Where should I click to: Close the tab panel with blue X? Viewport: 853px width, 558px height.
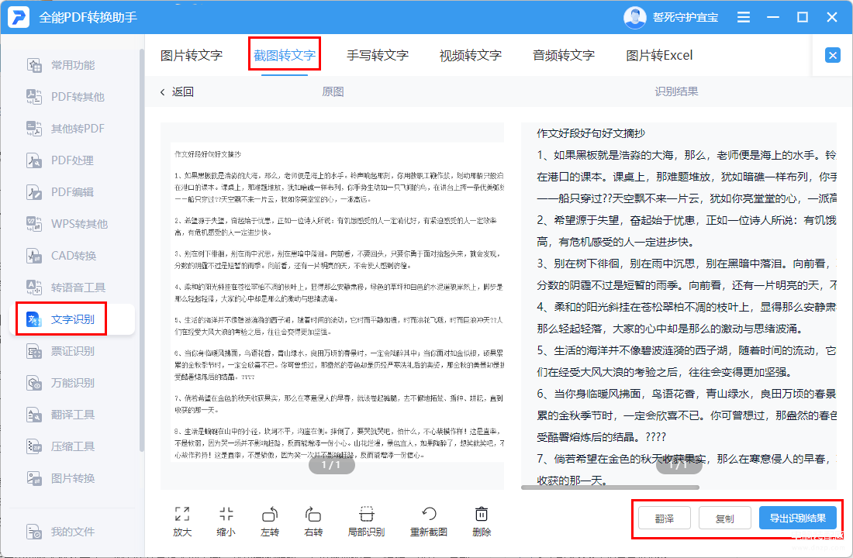[832, 55]
